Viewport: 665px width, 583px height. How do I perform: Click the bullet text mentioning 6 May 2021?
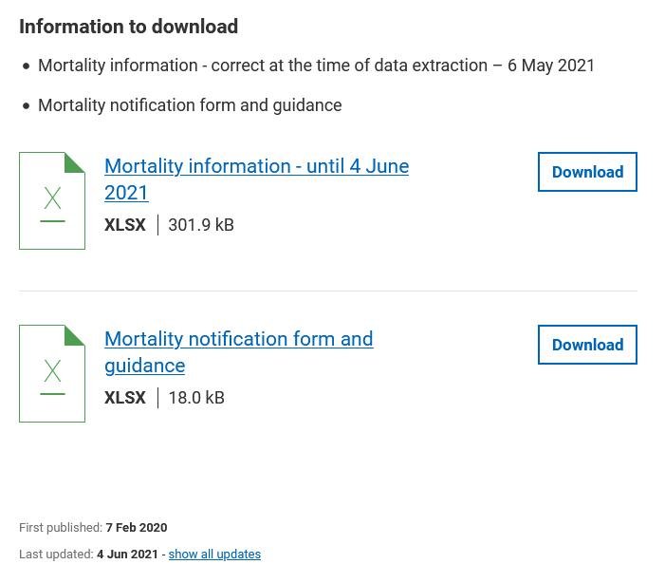(316, 66)
